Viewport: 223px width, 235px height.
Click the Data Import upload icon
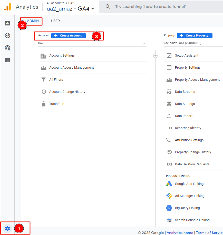pyautogui.click(x=169, y=116)
